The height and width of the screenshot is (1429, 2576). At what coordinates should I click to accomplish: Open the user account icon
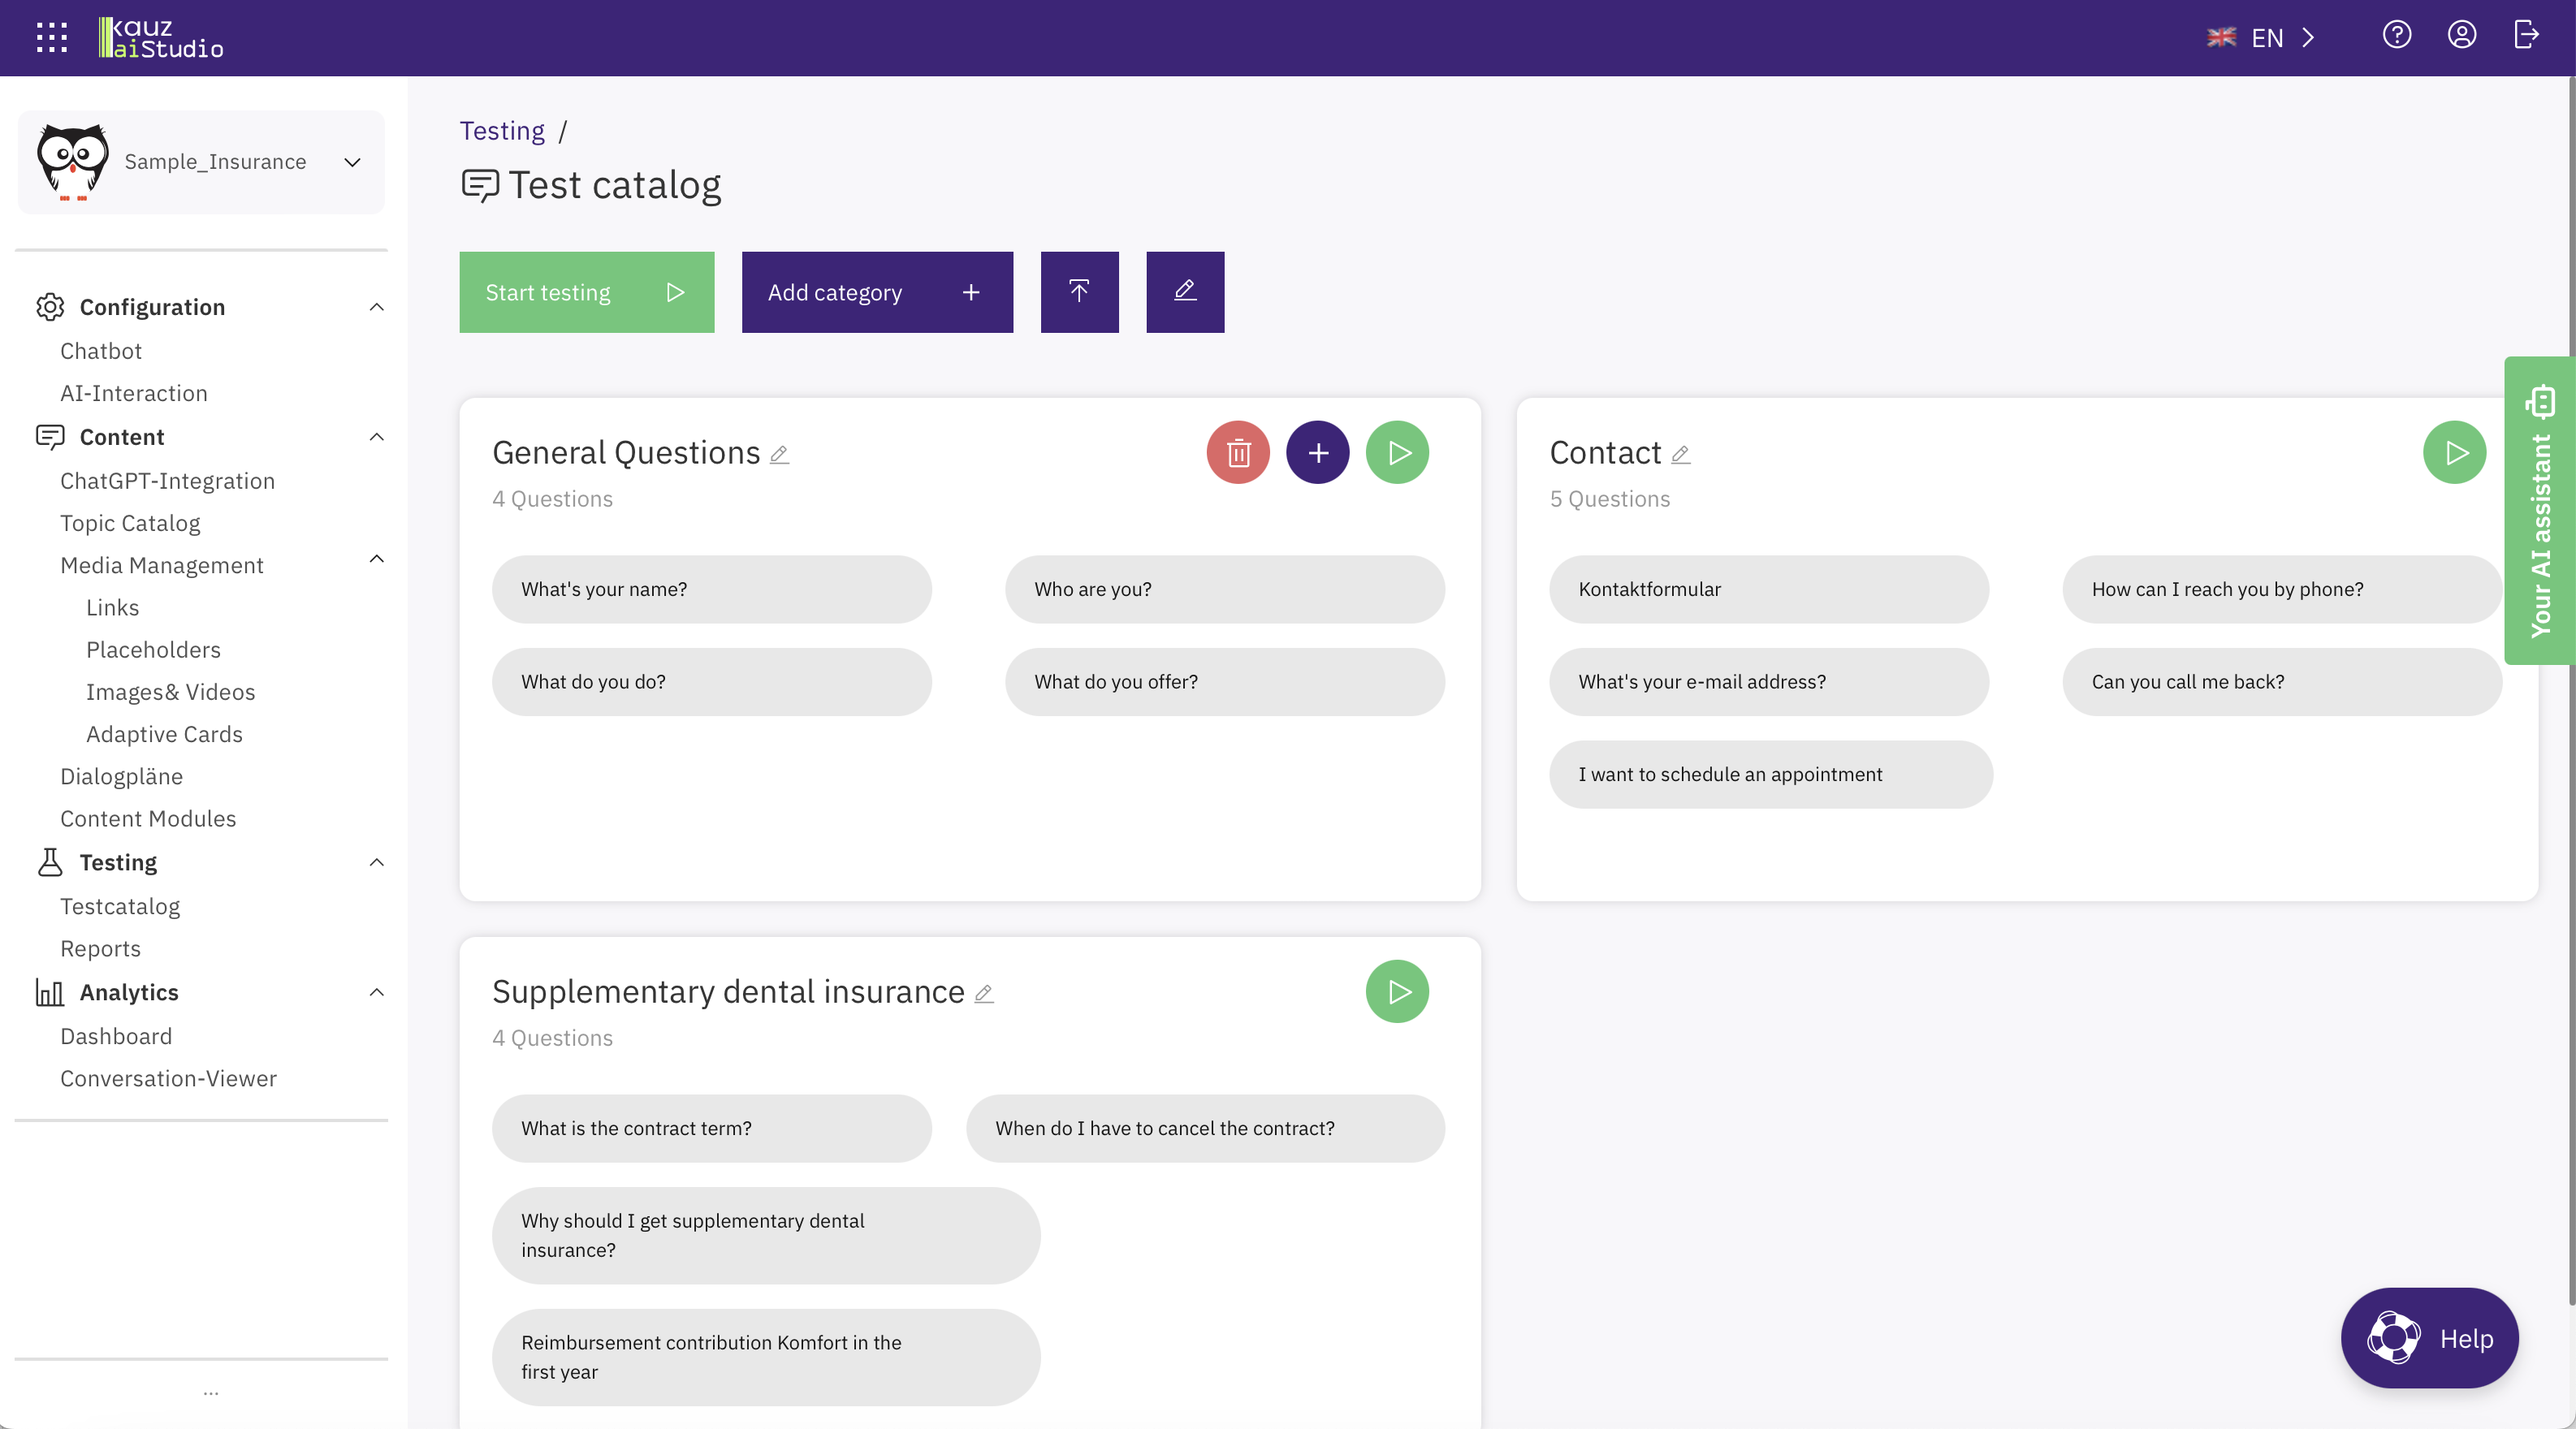[2461, 36]
